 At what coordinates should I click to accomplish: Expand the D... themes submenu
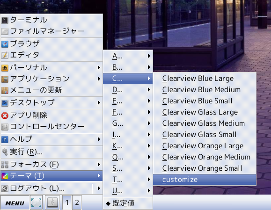(x=128, y=90)
